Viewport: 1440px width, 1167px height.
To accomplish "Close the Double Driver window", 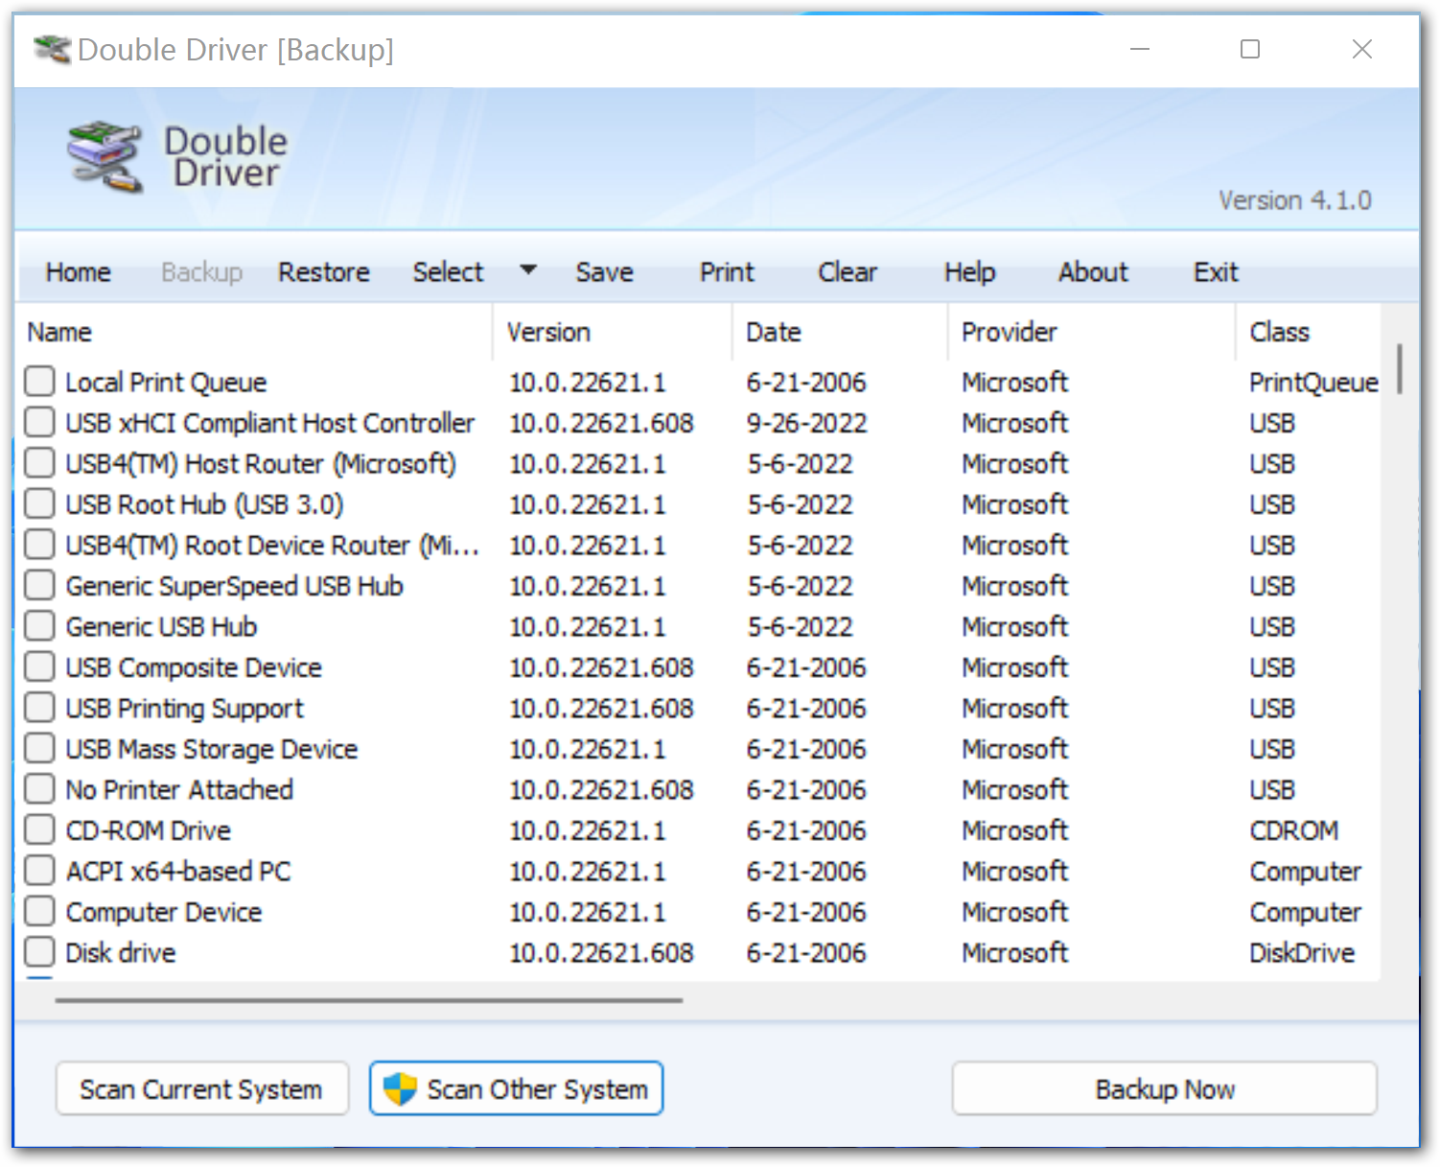I will tap(1362, 49).
